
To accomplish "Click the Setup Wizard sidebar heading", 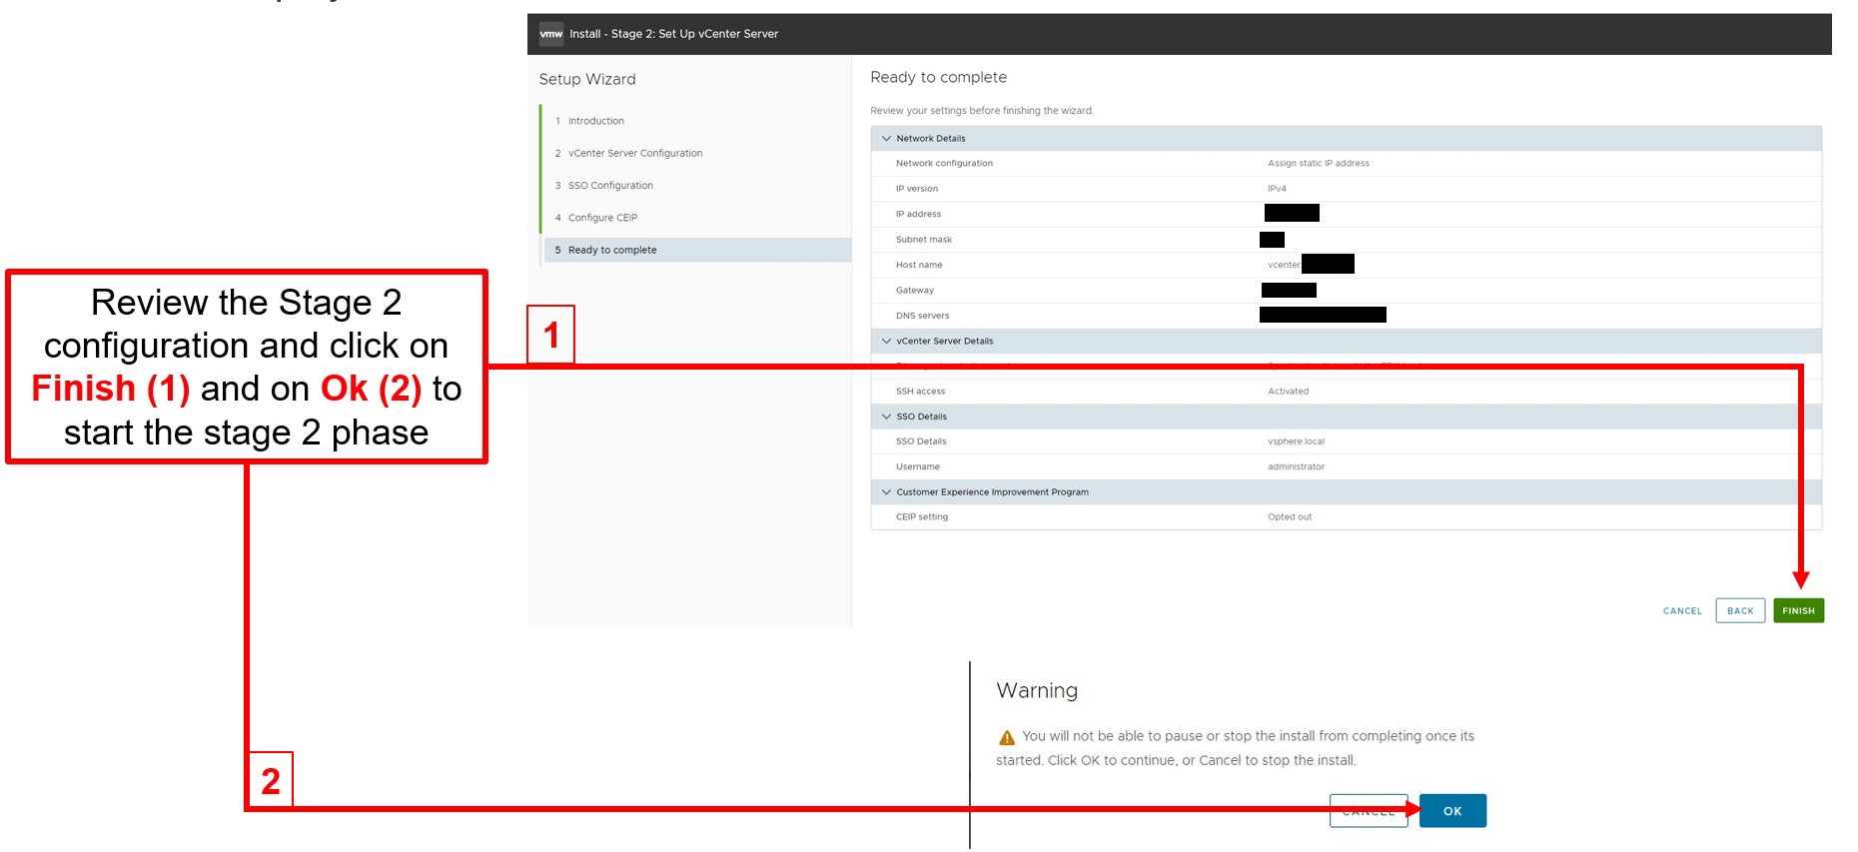I will [x=587, y=80].
